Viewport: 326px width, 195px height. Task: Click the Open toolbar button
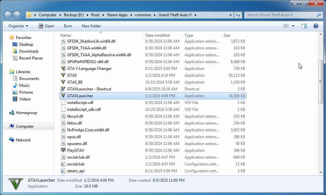tap(46, 26)
